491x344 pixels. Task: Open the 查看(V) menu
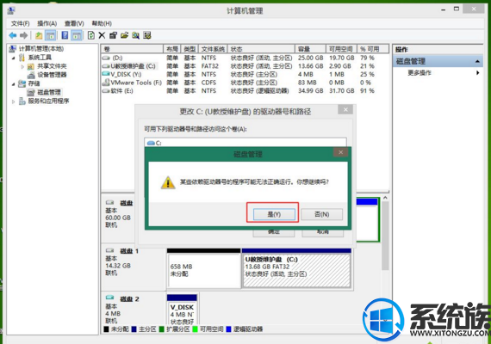pos(74,23)
